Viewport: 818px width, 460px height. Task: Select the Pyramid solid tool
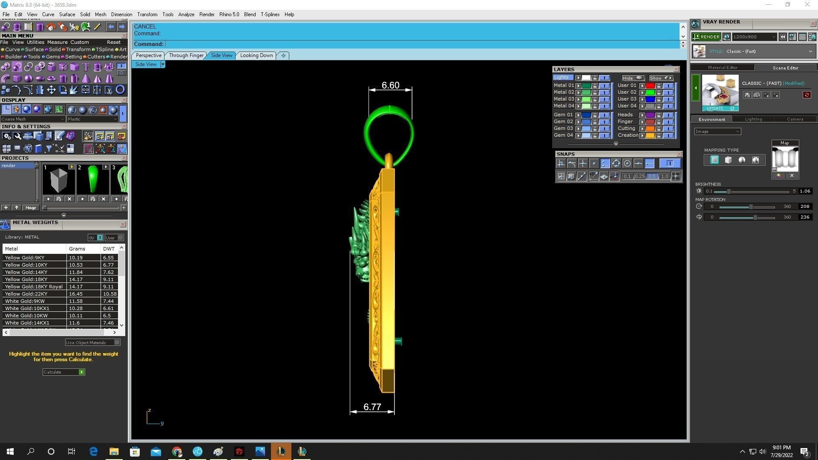pos(86,78)
